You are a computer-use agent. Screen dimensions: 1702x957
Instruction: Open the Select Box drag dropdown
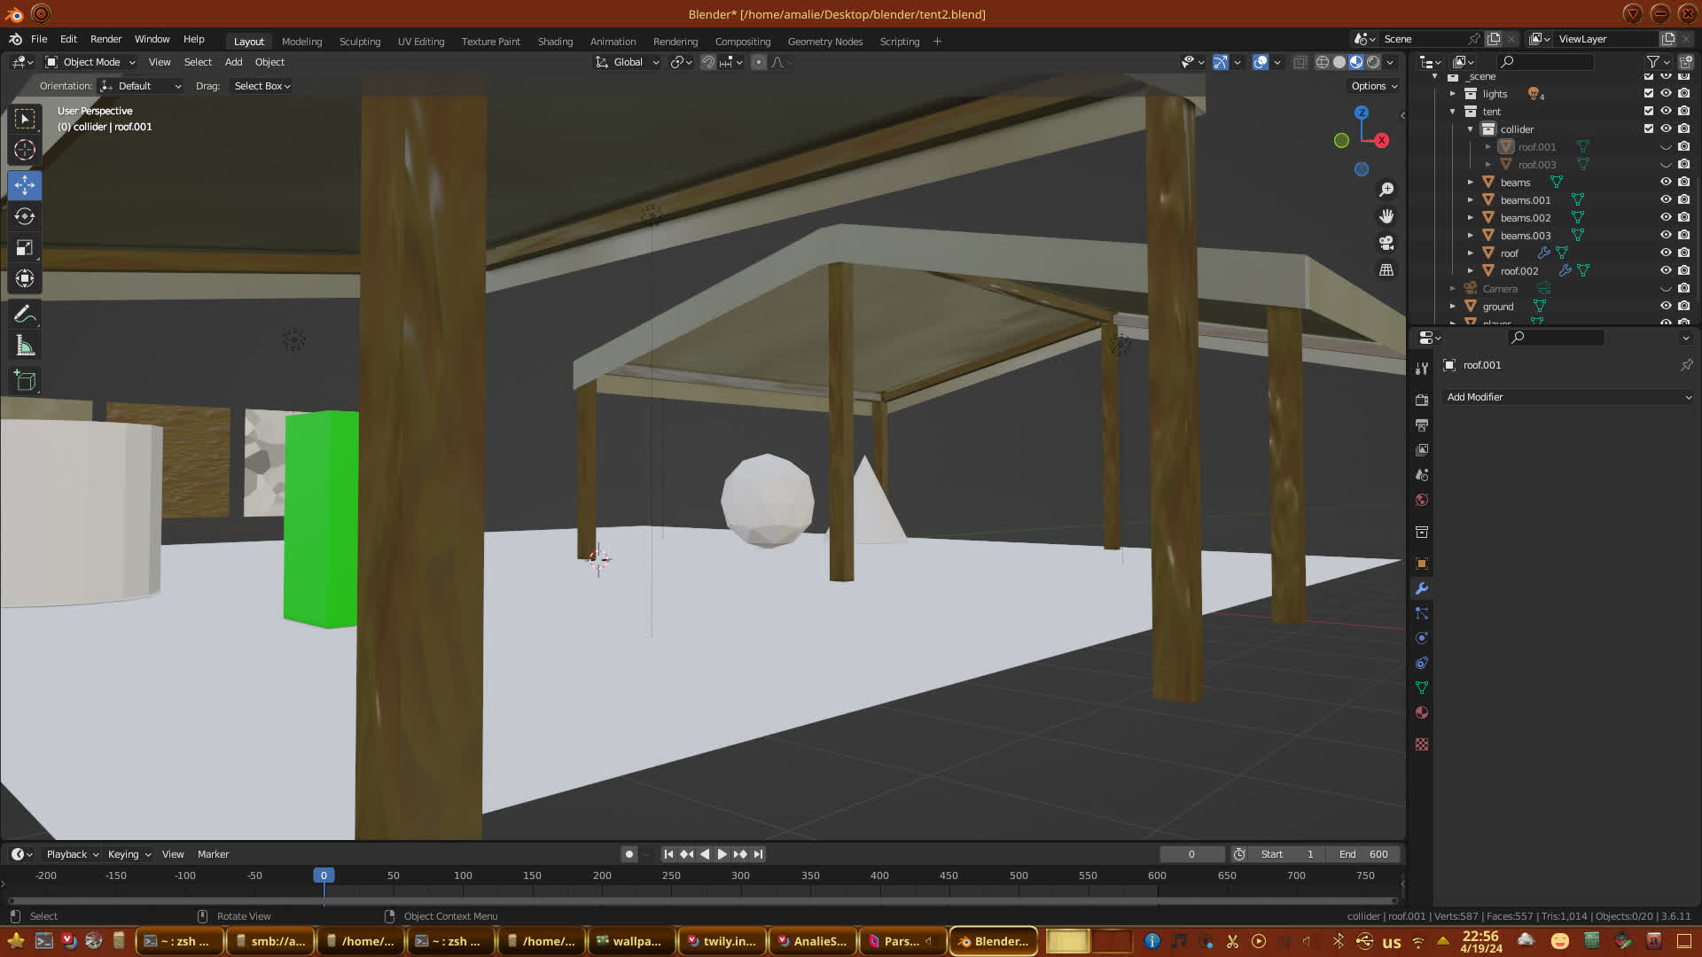pyautogui.click(x=262, y=86)
